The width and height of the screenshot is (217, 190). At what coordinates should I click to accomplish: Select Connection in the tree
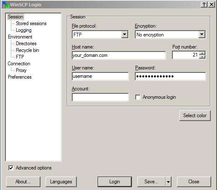(x=19, y=64)
